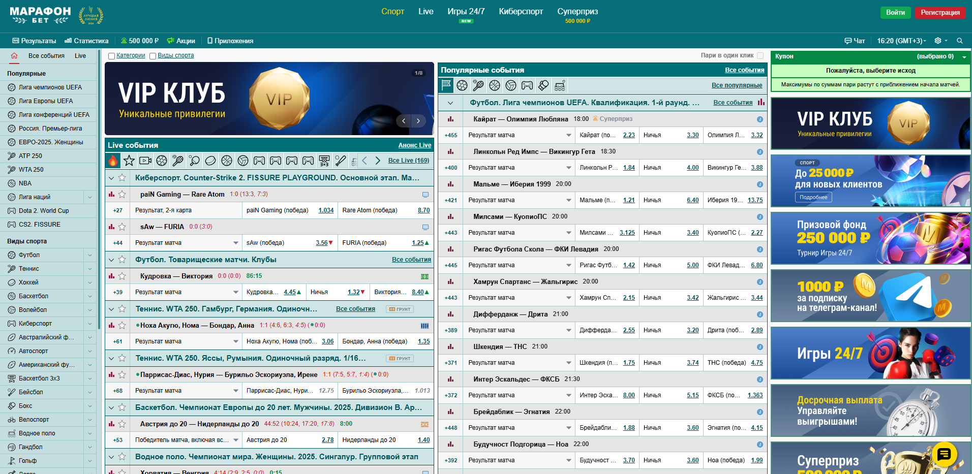Image resolution: width=972 pixels, height=474 pixels.
Task: Collapse the Лига чемпионов UEFA Квалификация section
Action: 450,103
